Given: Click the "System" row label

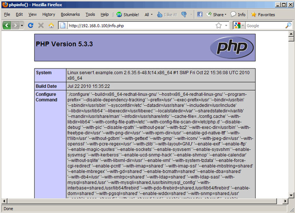Looking at the screenshot, I should [x=44, y=72].
